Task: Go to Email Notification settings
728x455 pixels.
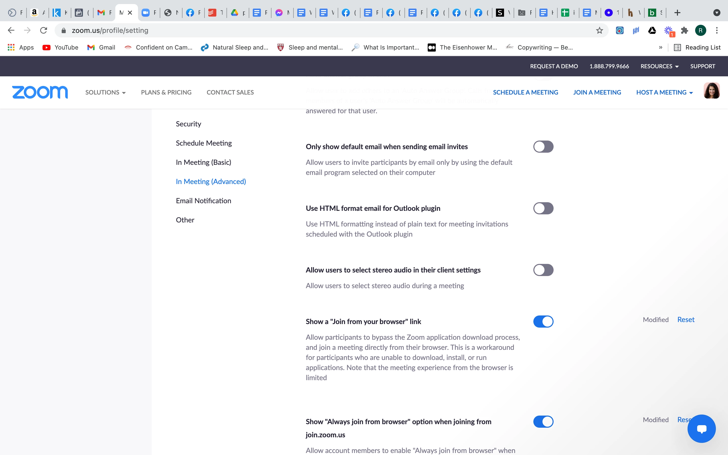Action: pyautogui.click(x=203, y=201)
